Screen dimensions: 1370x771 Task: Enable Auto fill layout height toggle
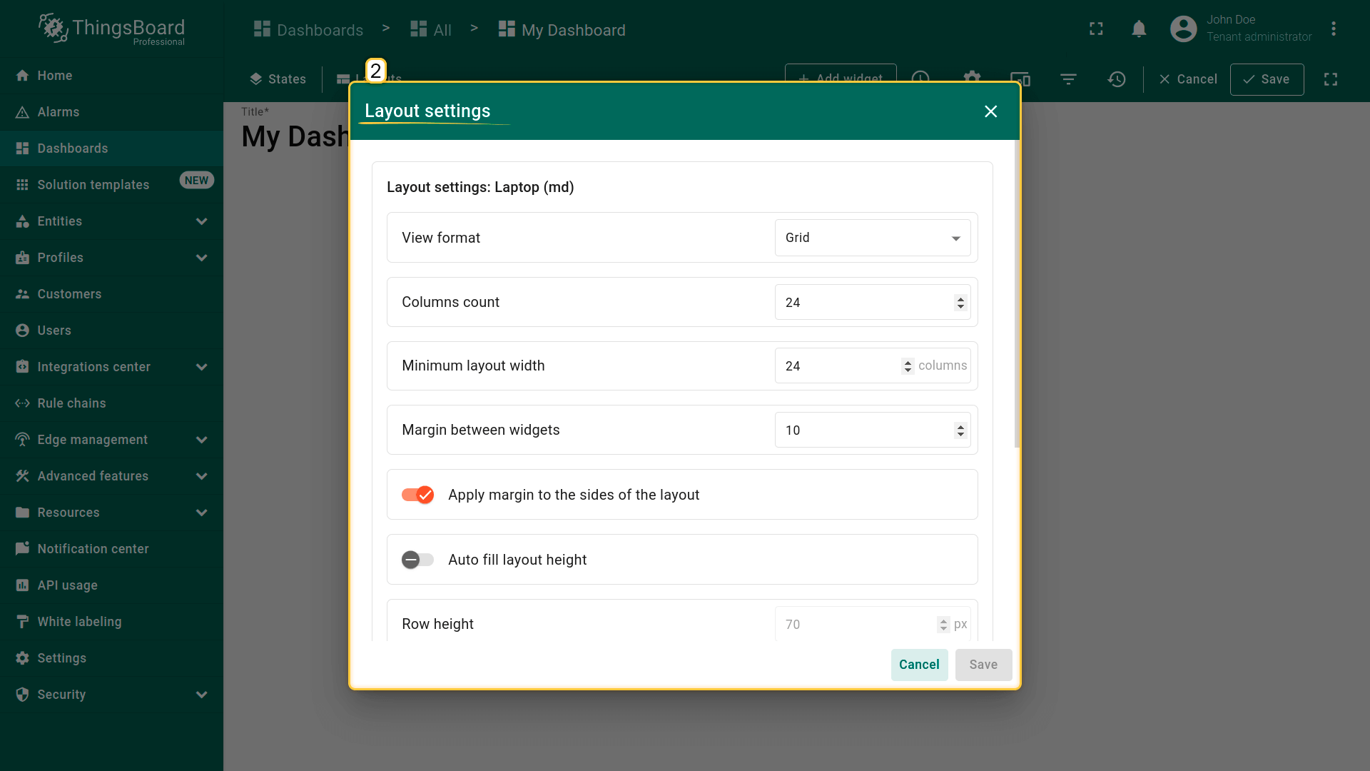tap(418, 560)
